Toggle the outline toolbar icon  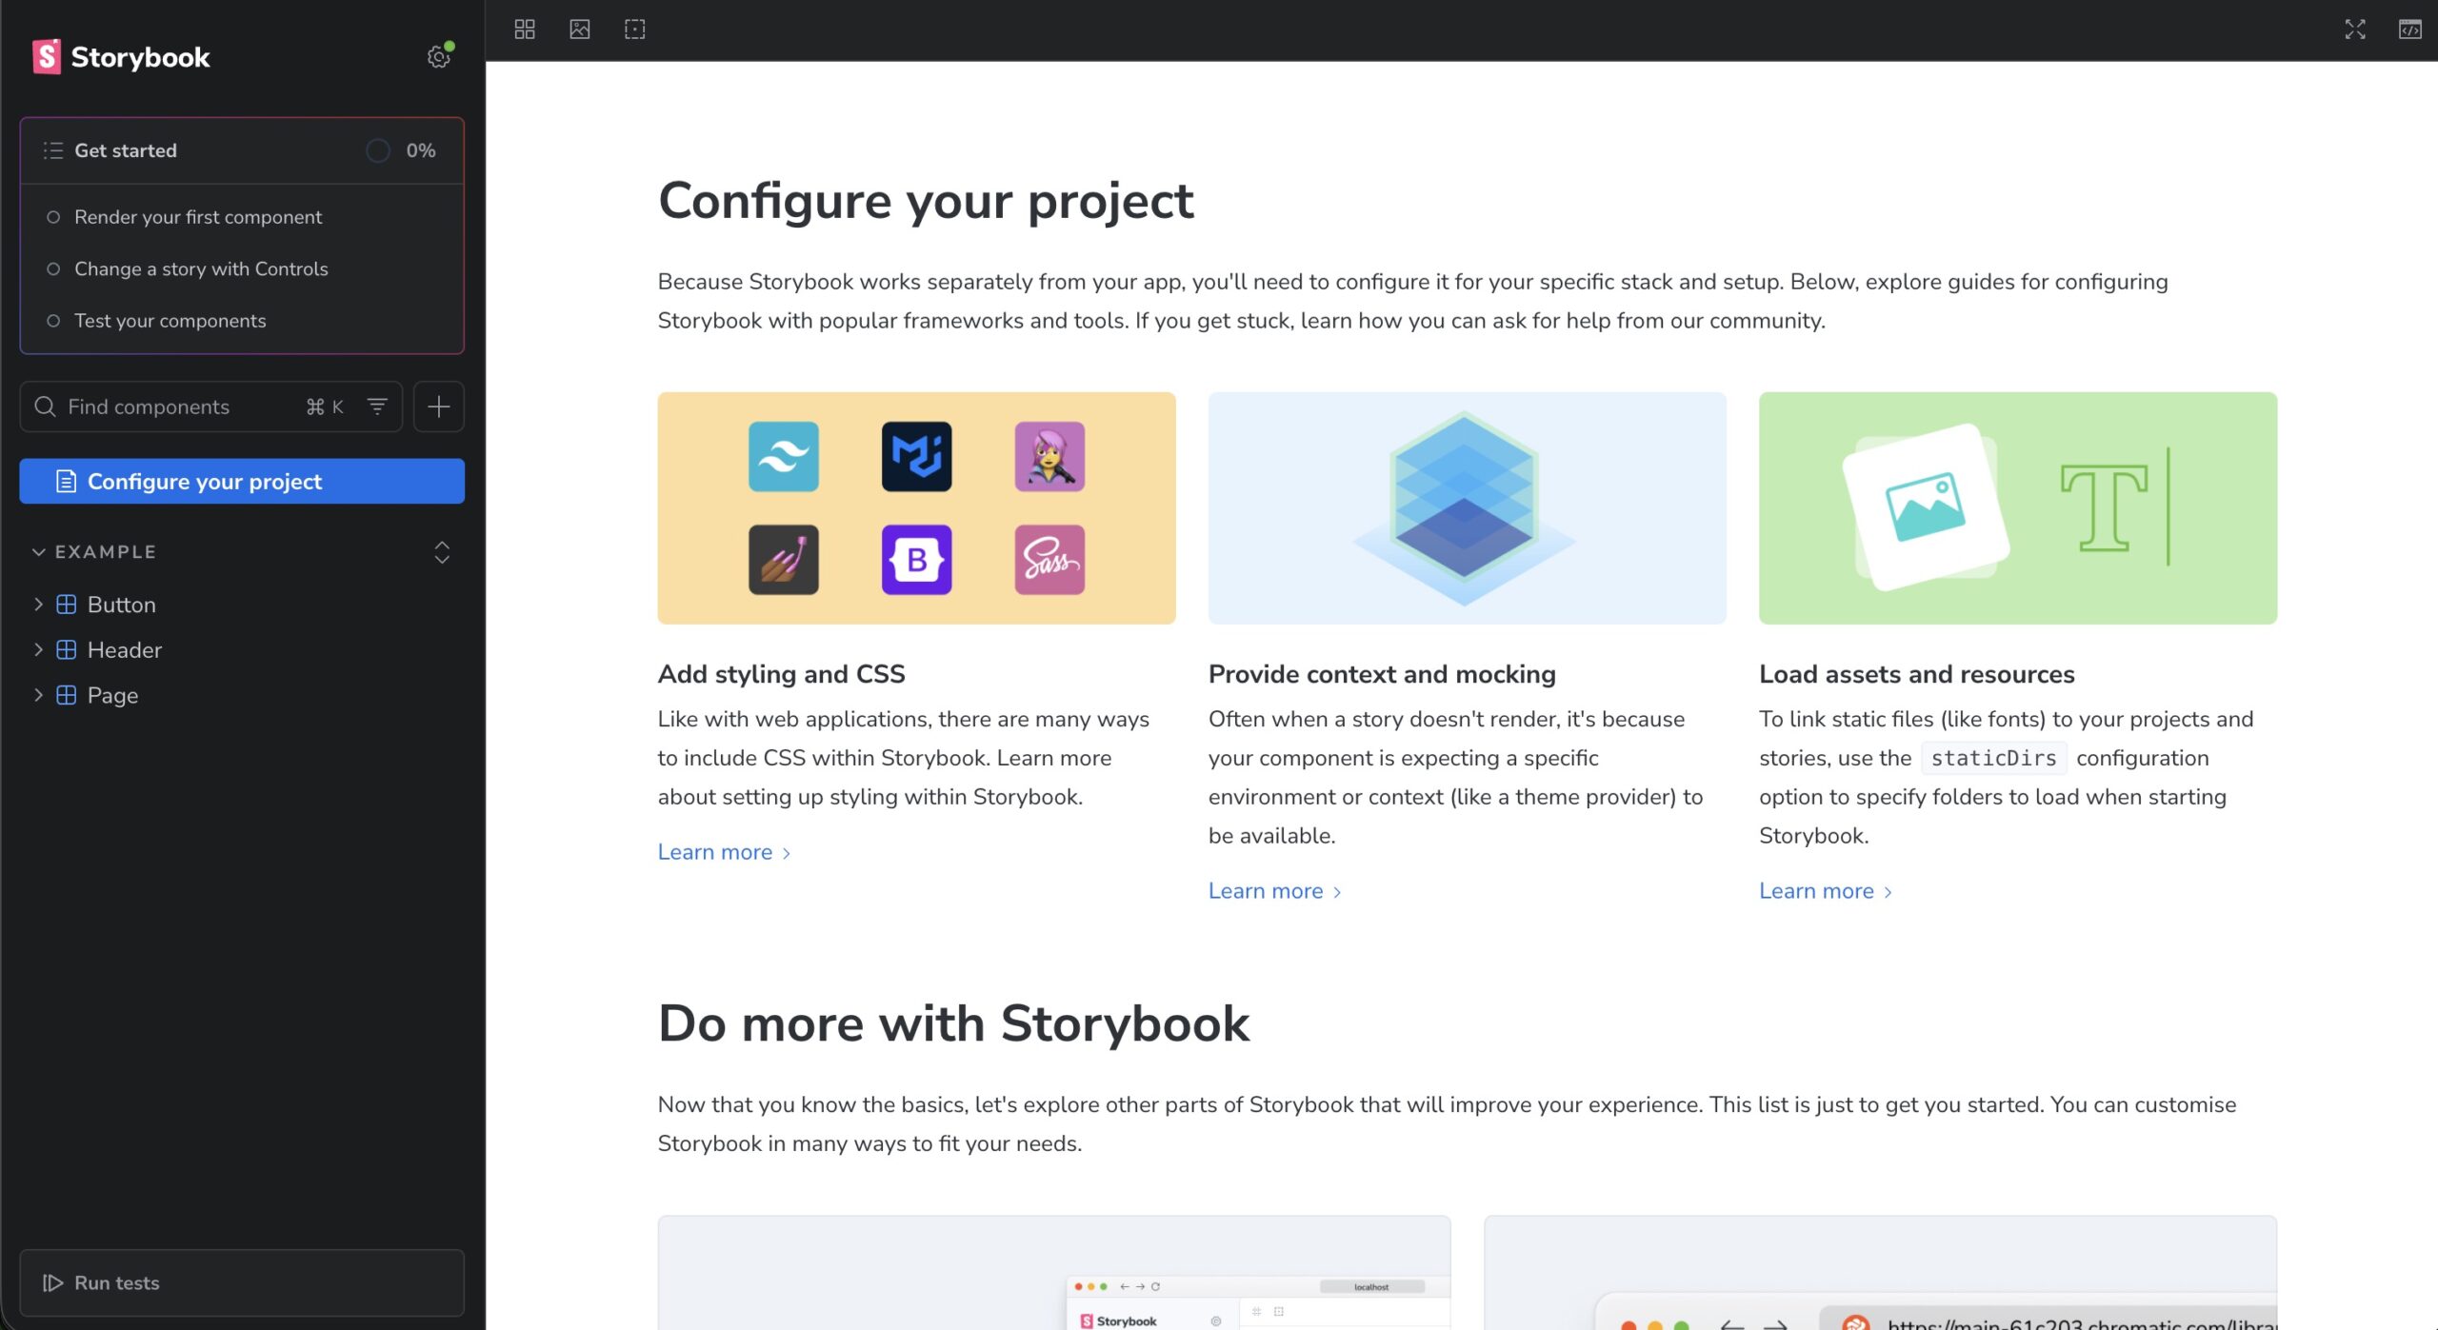(634, 30)
